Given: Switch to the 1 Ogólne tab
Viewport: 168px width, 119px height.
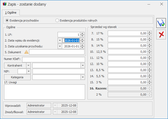Looking at the screenshot, I should pos(11,12).
